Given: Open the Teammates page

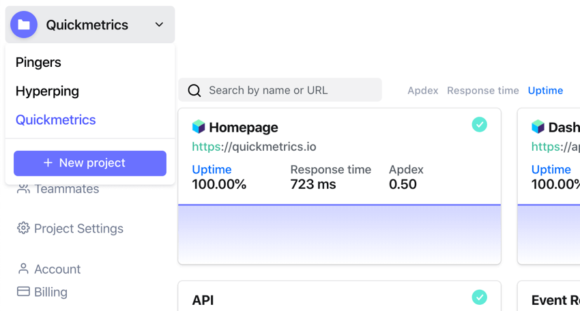Looking at the screenshot, I should point(67,189).
